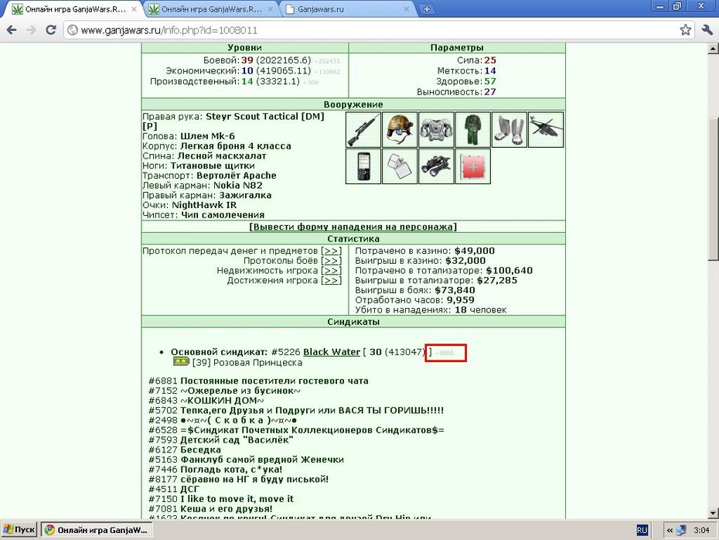Click the syndicate rank badge icon

(x=181, y=362)
